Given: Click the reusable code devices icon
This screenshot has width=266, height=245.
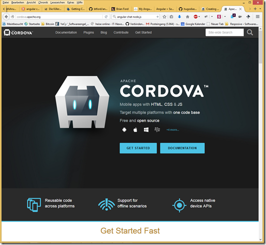Looking at the screenshot, I should [x=34, y=205].
